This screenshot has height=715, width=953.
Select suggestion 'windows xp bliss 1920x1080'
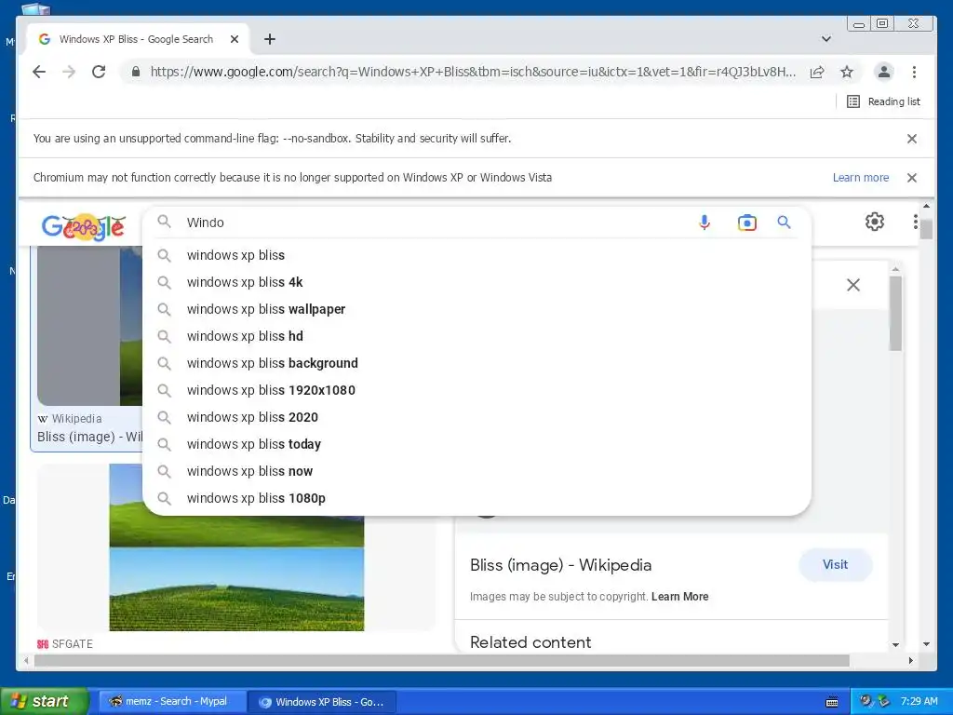click(x=476, y=390)
